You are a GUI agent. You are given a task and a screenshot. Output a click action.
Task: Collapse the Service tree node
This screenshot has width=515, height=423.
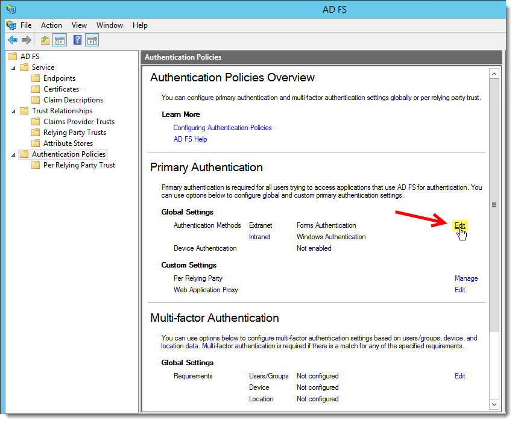click(13, 68)
